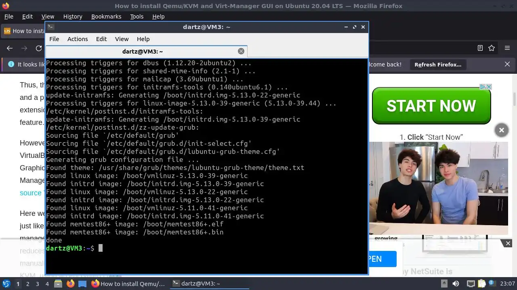This screenshot has height=290, width=517.
Task: Open Firefox View menu
Action: point(48,17)
